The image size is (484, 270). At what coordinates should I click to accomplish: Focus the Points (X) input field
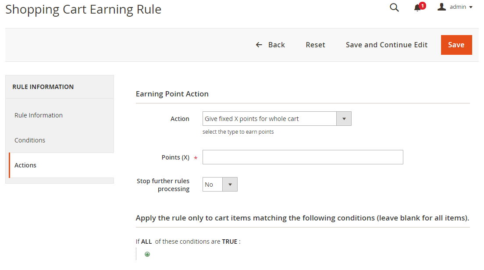tap(302, 157)
